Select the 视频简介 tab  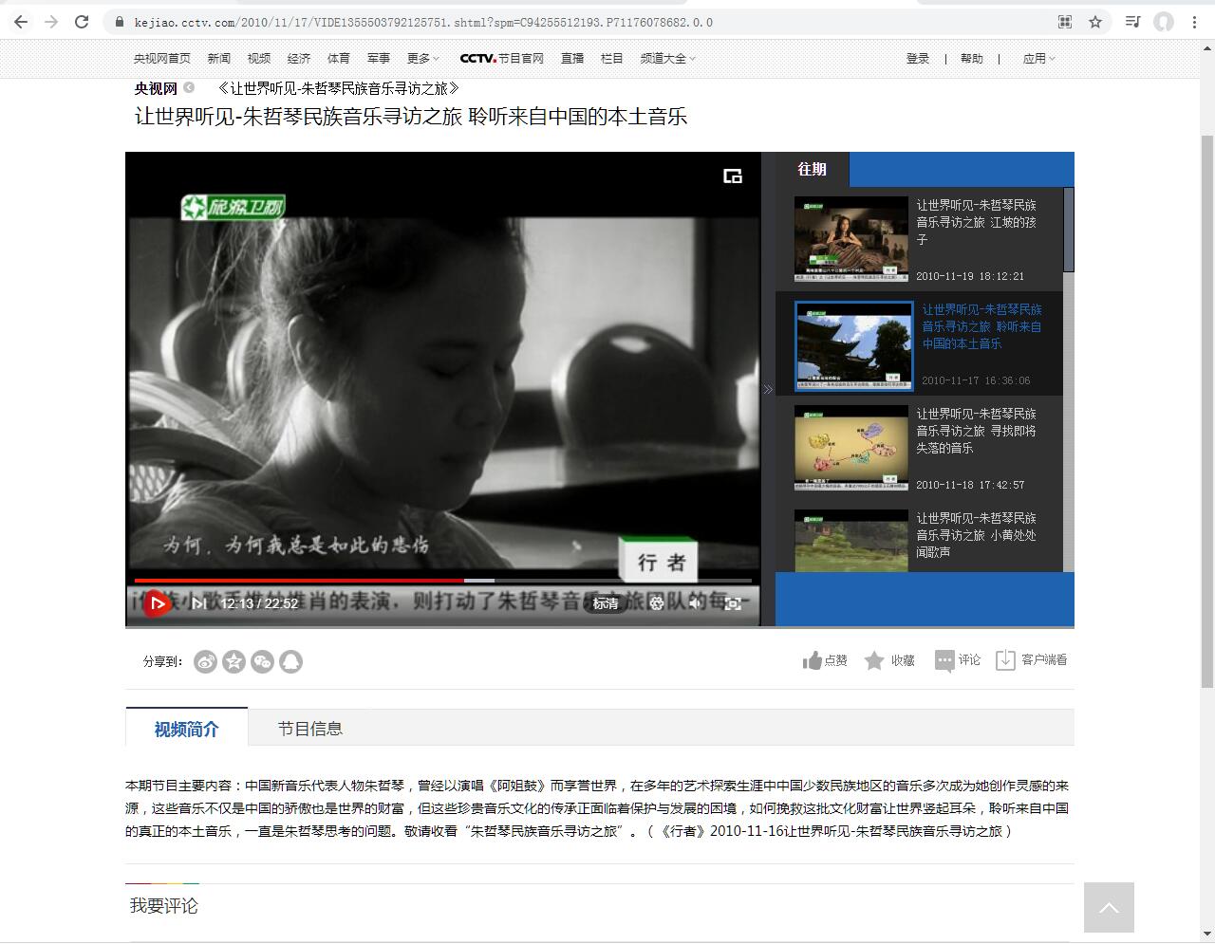pyautogui.click(x=186, y=729)
